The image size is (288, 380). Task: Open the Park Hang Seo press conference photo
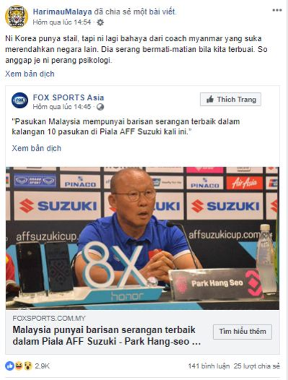tap(143, 238)
